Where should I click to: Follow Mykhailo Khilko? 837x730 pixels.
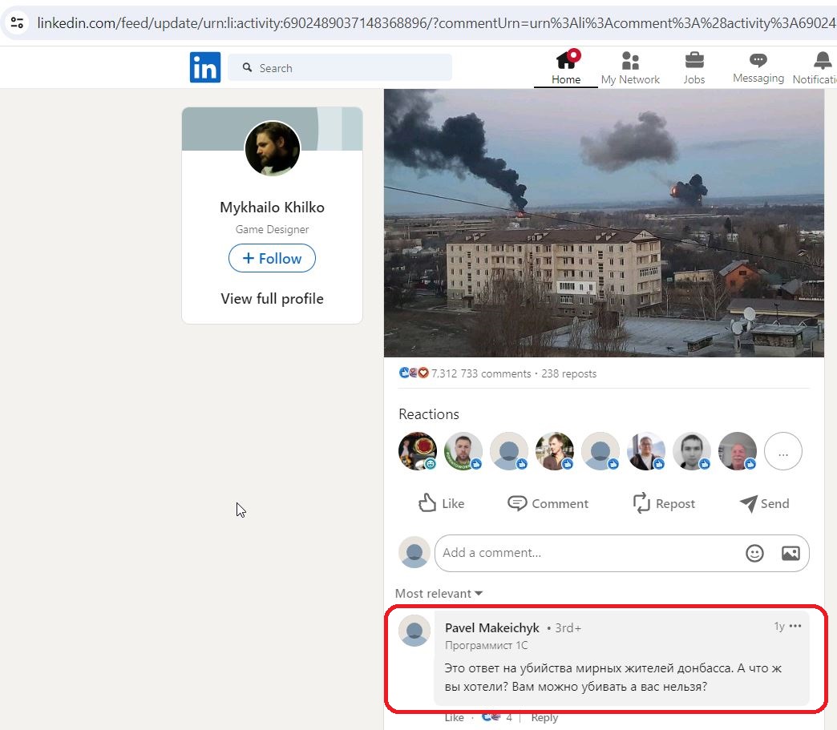pyautogui.click(x=273, y=258)
